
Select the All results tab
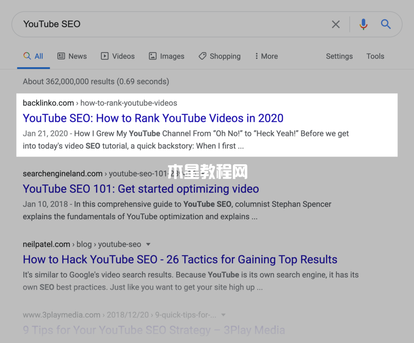(x=33, y=56)
